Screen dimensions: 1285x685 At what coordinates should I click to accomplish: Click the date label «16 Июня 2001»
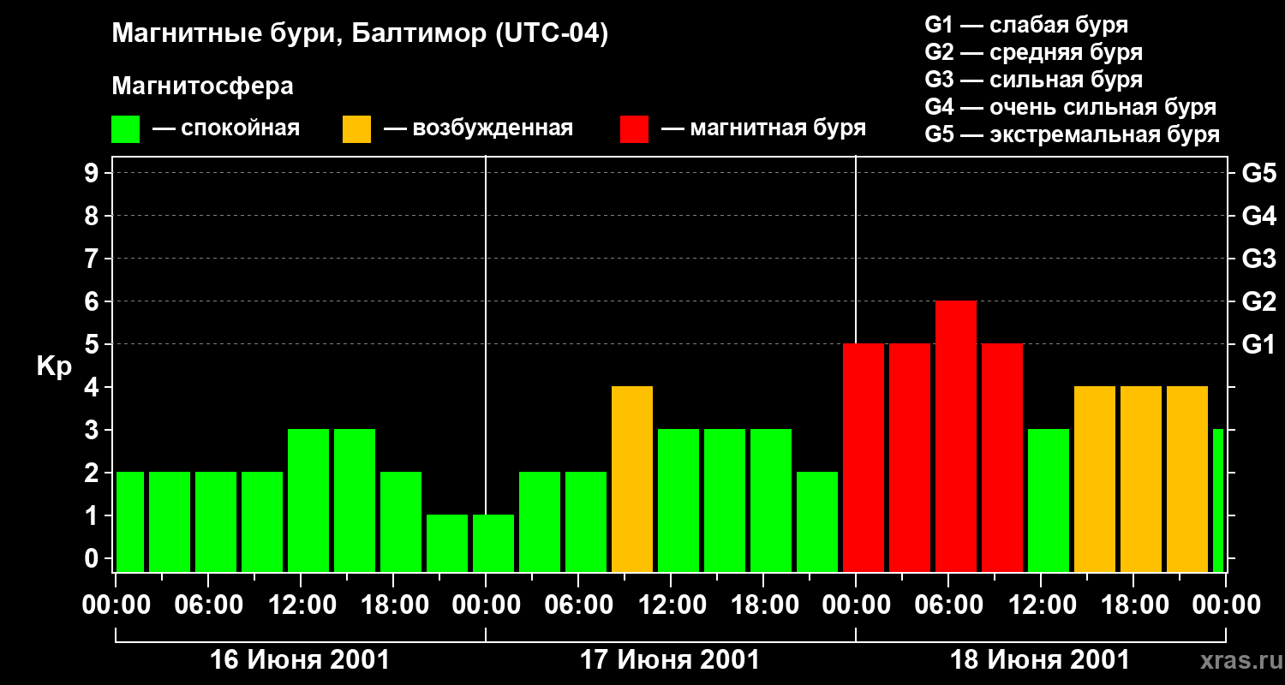click(x=300, y=660)
